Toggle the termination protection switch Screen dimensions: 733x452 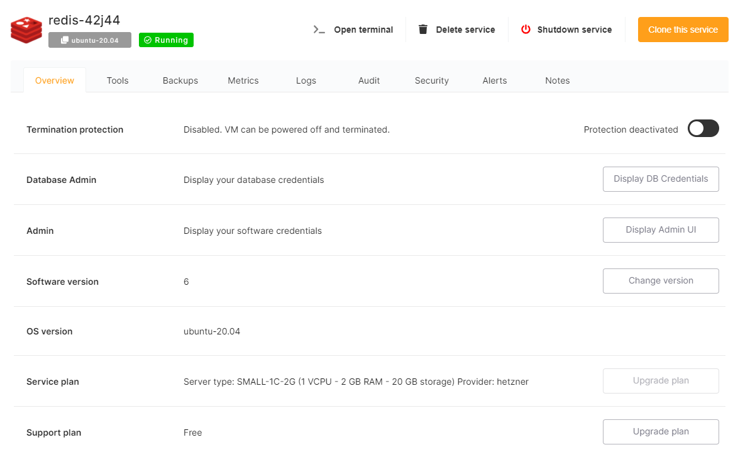coord(703,129)
